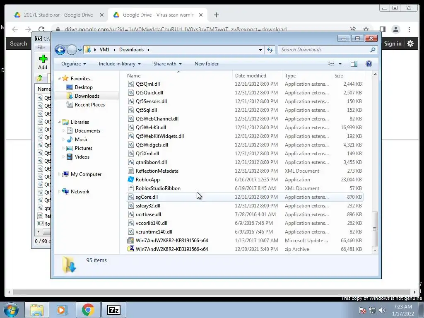
Task: Click the search magnifier icon in Explorer
Action: pos(373,50)
